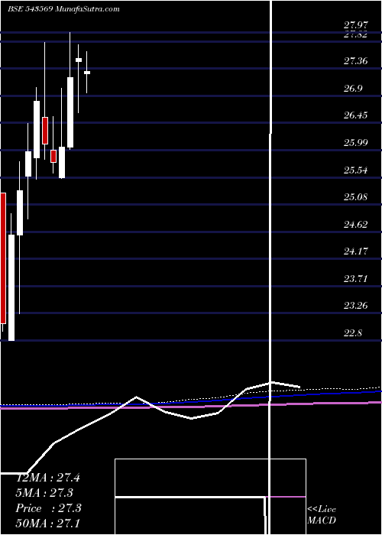Click the 23.26 price axis label
This screenshot has height=535, width=382.
[x=355, y=306]
